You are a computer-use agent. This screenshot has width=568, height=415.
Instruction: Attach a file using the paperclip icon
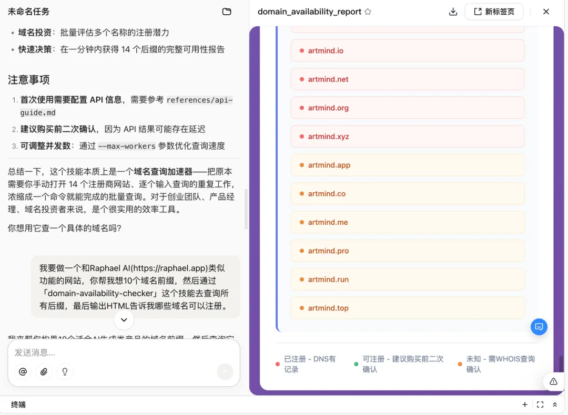[44, 371]
